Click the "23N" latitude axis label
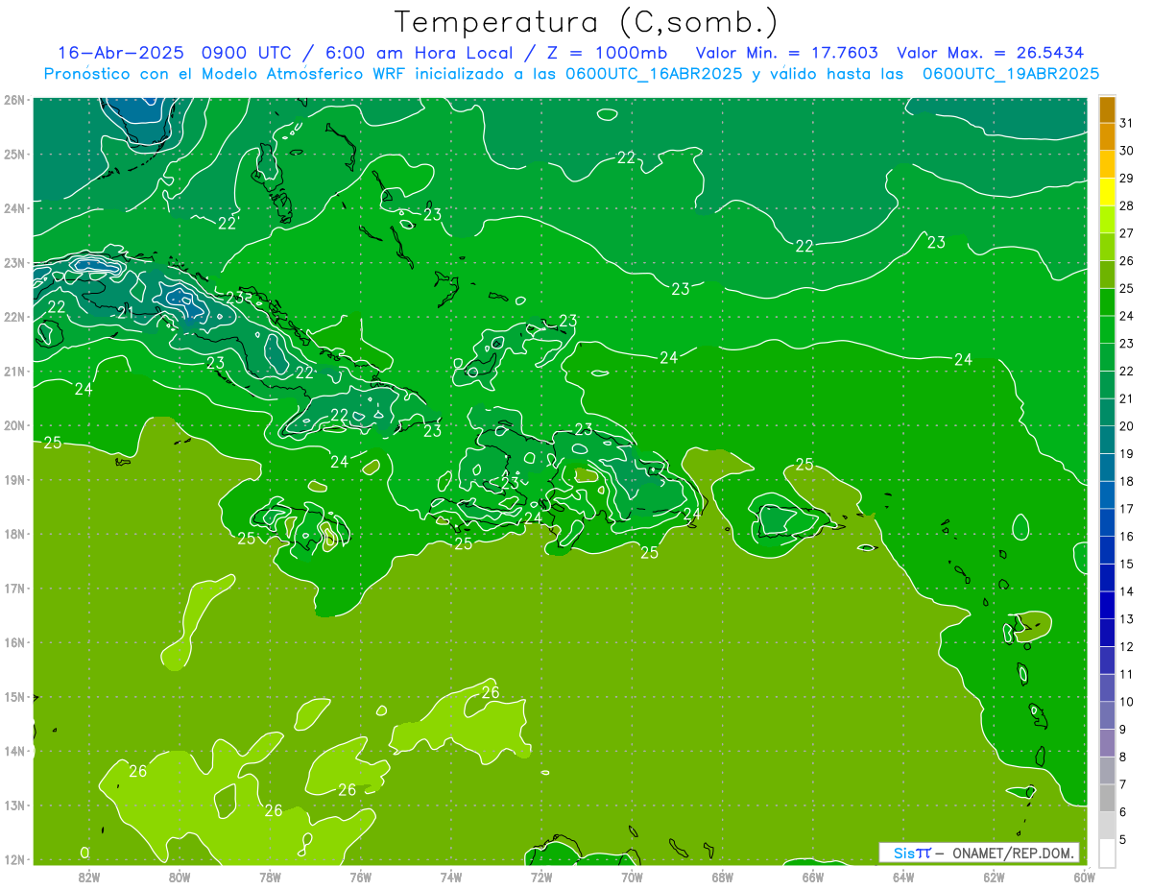The height and width of the screenshot is (890, 1152). [14, 262]
